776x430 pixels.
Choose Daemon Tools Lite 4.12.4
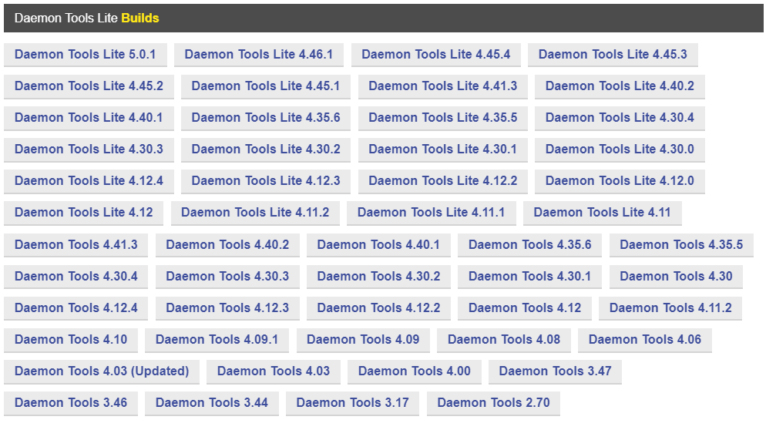click(89, 181)
